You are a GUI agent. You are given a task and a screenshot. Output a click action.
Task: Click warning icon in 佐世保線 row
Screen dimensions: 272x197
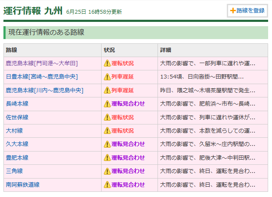[107, 117]
